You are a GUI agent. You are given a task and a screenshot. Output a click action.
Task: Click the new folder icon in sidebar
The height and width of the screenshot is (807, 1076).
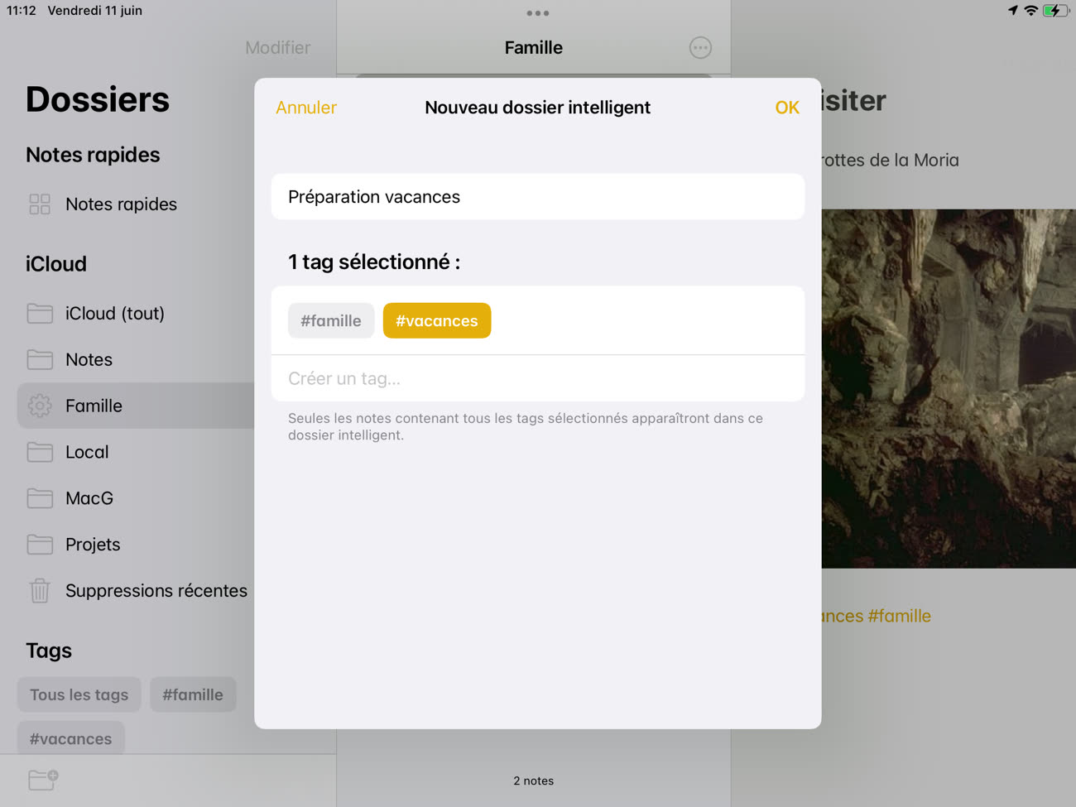tap(43, 780)
